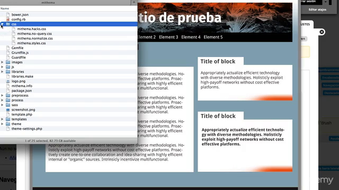Expand the js folder
Viewport: 339px width, 190px height.
pyautogui.click(x=2, y=67)
